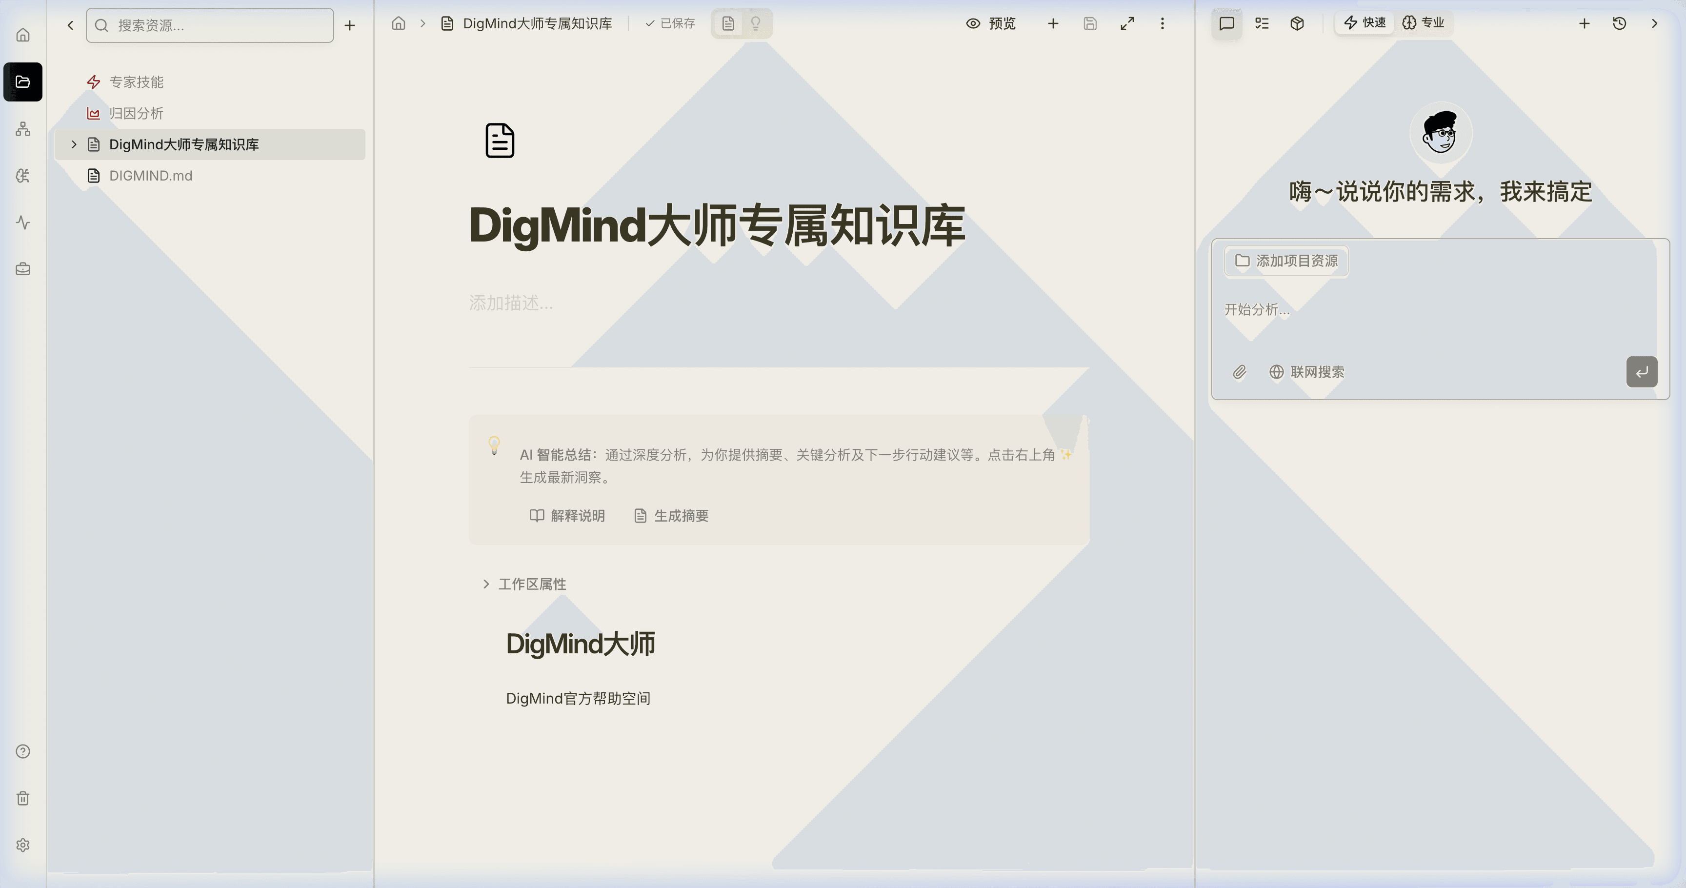
Task: Collapse the resource panel with back chevron
Action: 70,25
